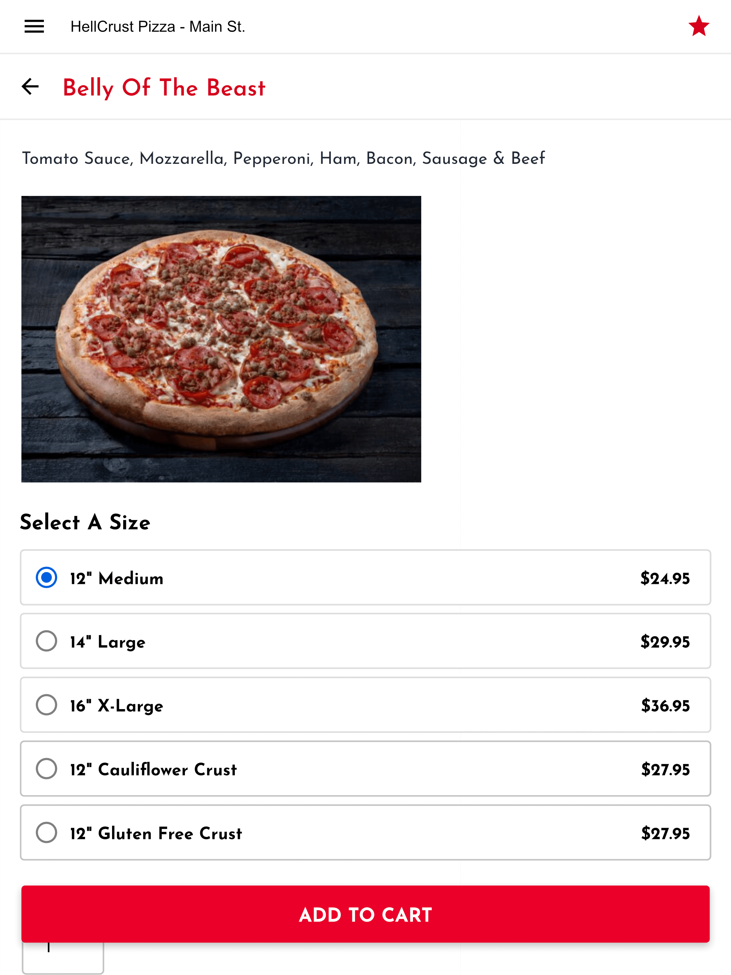Click the pizza ingredients description text
Image resolution: width=731 pixels, height=975 pixels.
pyautogui.click(x=283, y=159)
